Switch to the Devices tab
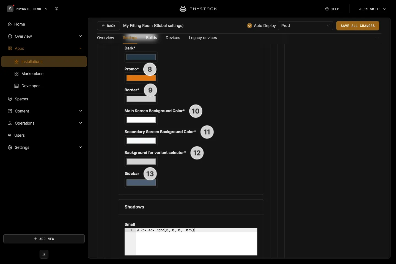This screenshot has width=396, height=264. click(x=173, y=38)
